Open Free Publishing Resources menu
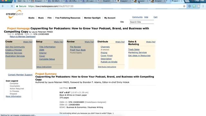This screenshot has width=206, height=116. (68, 18)
